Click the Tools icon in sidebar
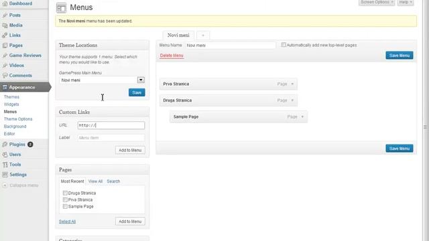 [5, 165]
